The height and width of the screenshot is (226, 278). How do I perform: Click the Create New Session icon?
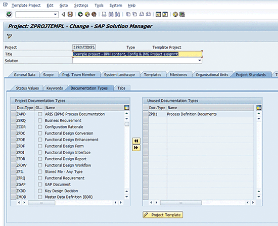pos(158,14)
